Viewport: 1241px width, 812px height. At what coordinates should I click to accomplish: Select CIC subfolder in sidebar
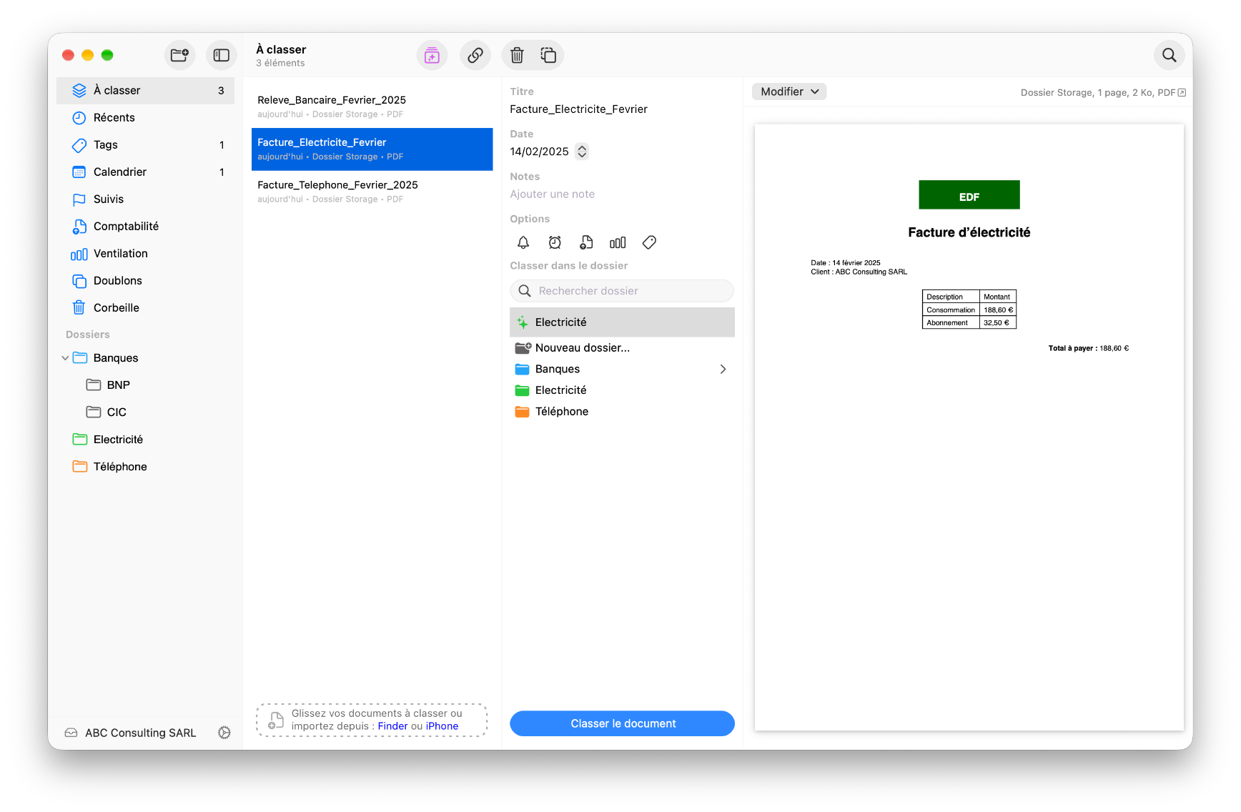[145, 412]
